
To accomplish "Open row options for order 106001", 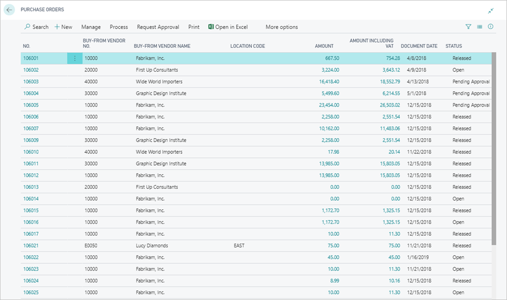I will point(74,58).
